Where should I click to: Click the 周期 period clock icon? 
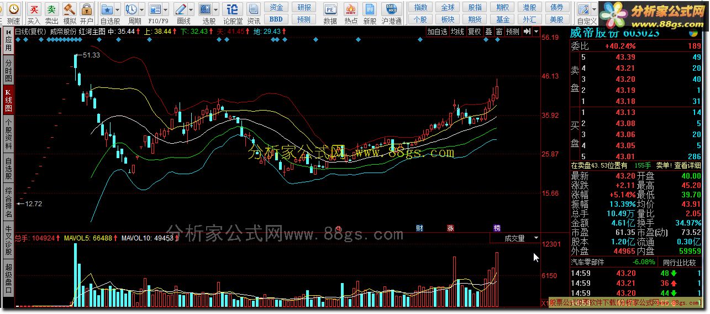tap(130, 9)
